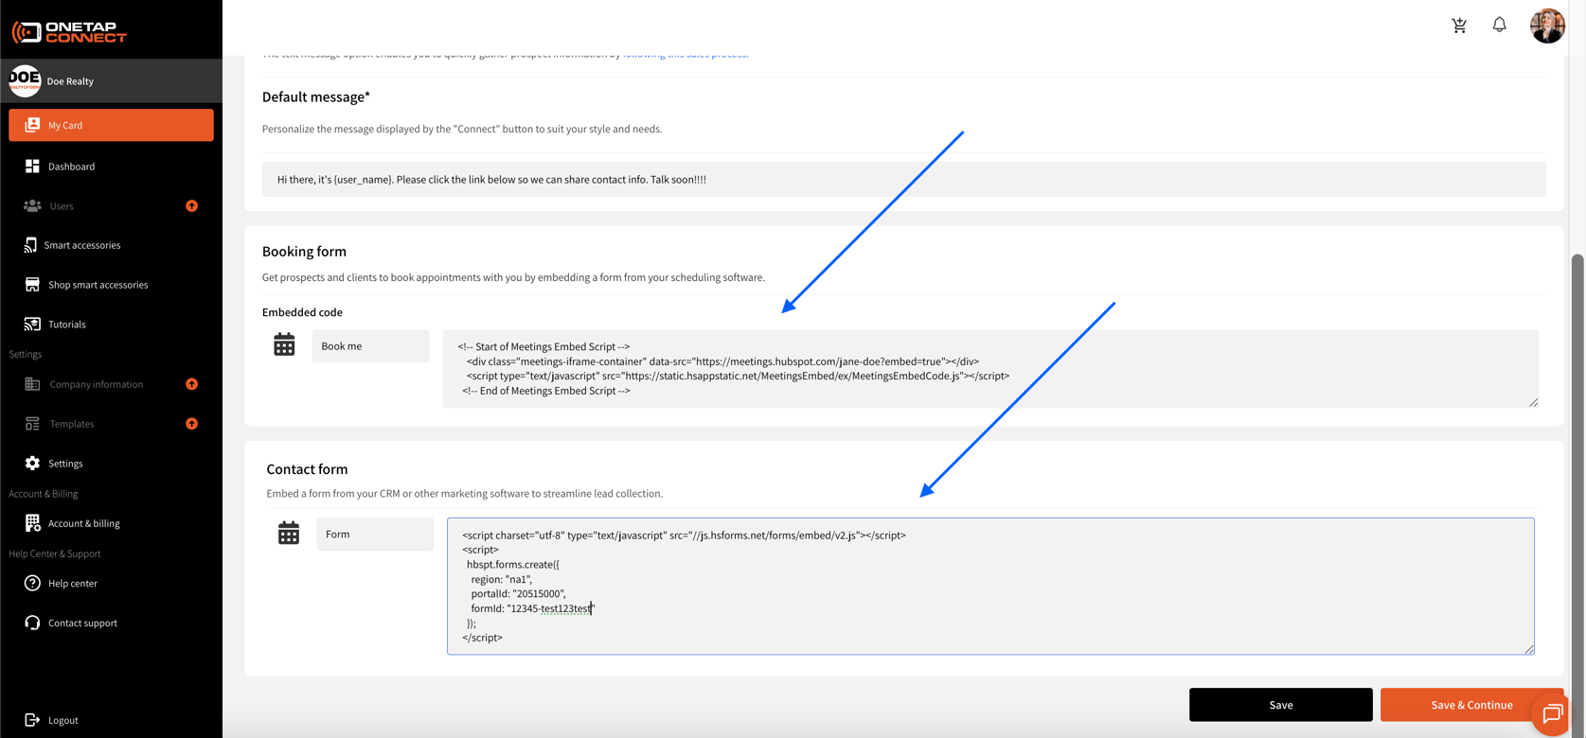Edit the Booking form embedded code textarea
This screenshot has height=738, width=1586.
tap(990, 369)
